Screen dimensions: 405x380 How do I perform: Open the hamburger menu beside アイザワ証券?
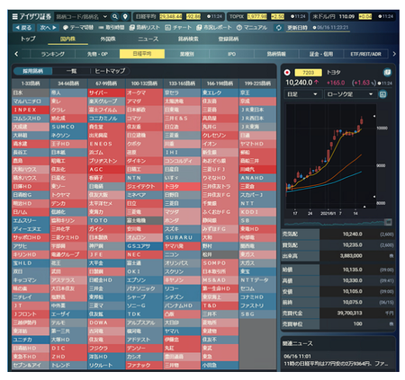click(x=14, y=16)
